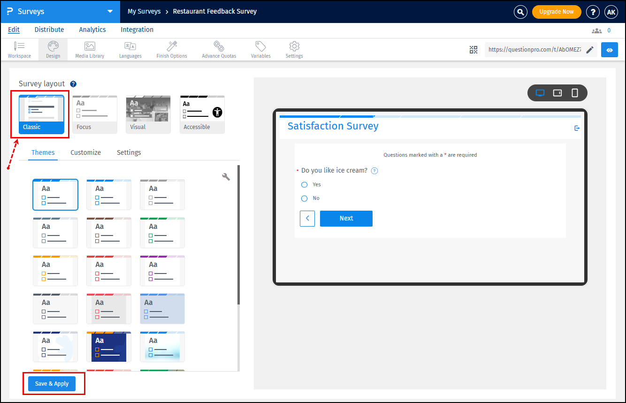Open the theme customization wrench tool
626x403 pixels.
click(226, 176)
